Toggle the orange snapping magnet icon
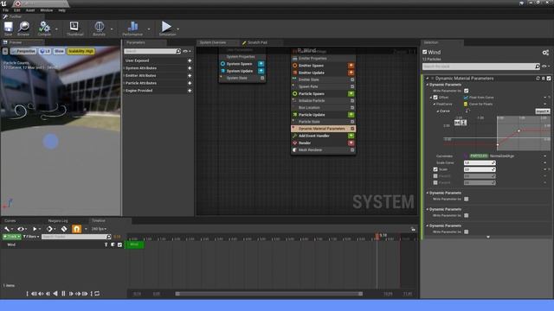This screenshot has width=554, height=311. coord(76,229)
